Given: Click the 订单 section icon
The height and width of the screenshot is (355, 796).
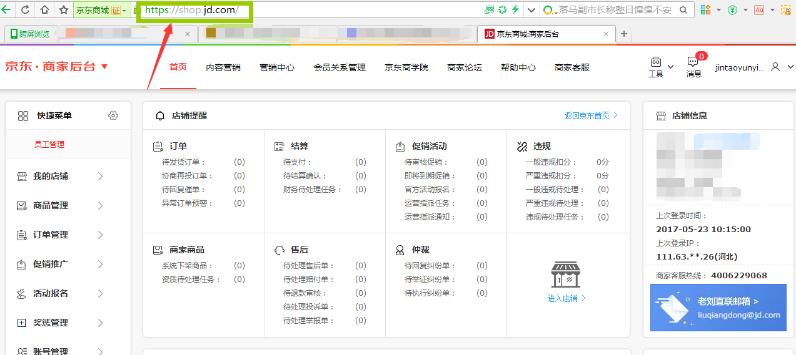Looking at the screenshot, I should (158, 147).
